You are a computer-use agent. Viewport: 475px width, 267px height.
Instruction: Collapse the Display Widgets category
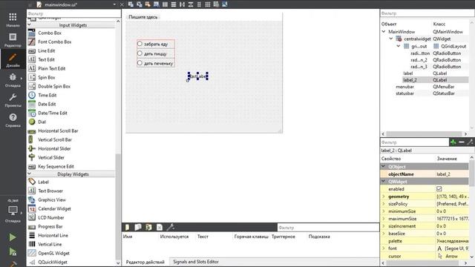(x=30, y=174)
